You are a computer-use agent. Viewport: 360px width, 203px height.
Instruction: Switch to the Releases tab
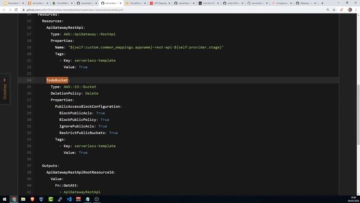pyautogui.click(x=306, y=3)
